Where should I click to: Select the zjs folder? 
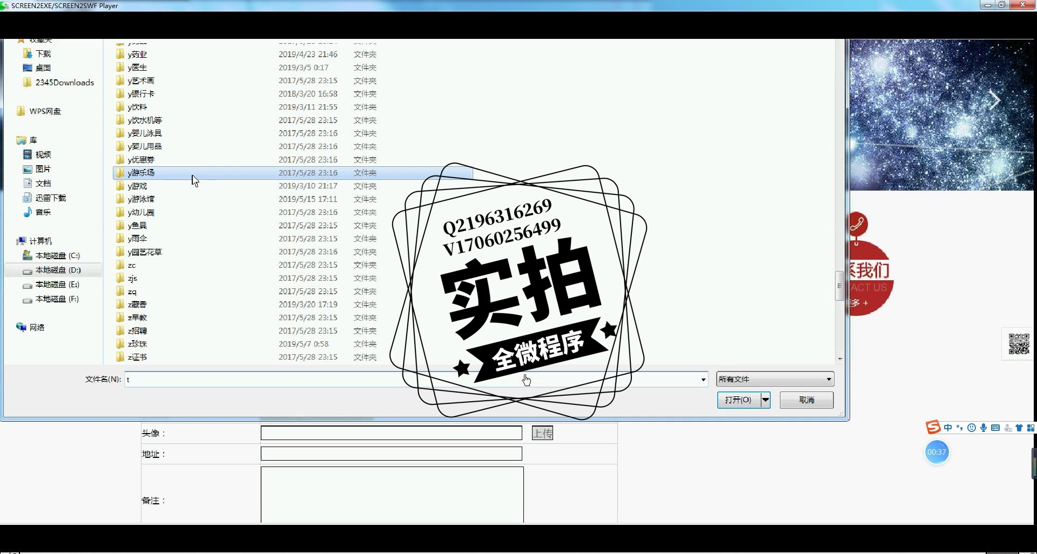pyautogui.click(x=132, y=278)
